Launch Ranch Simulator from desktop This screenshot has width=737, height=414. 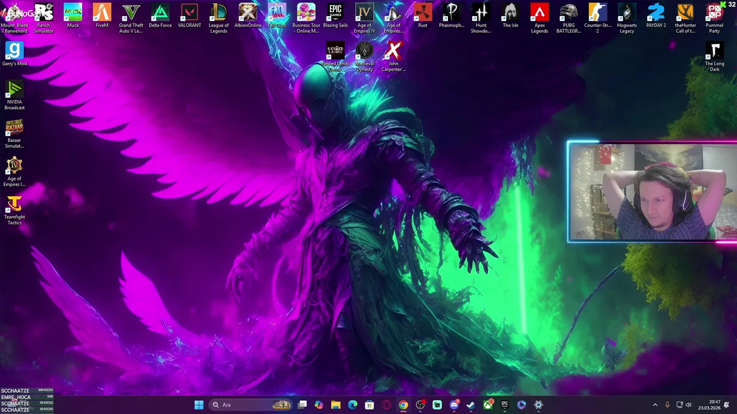44,18
